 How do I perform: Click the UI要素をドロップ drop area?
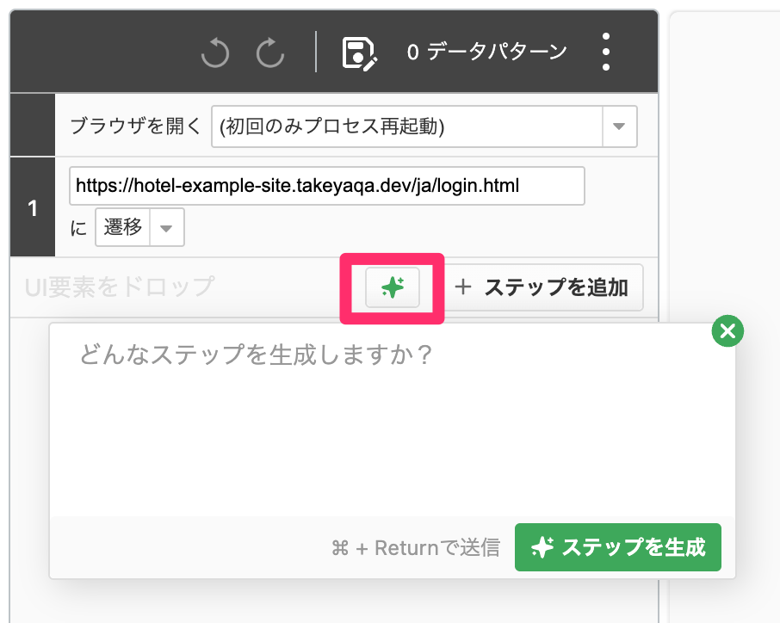click(120, 287)
